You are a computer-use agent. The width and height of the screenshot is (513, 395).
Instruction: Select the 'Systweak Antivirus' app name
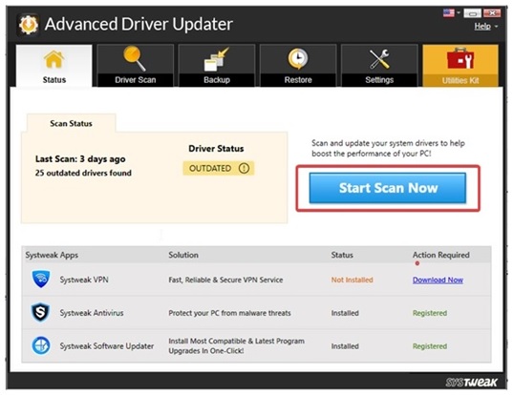pyautogui.click(x=92, y=313)
